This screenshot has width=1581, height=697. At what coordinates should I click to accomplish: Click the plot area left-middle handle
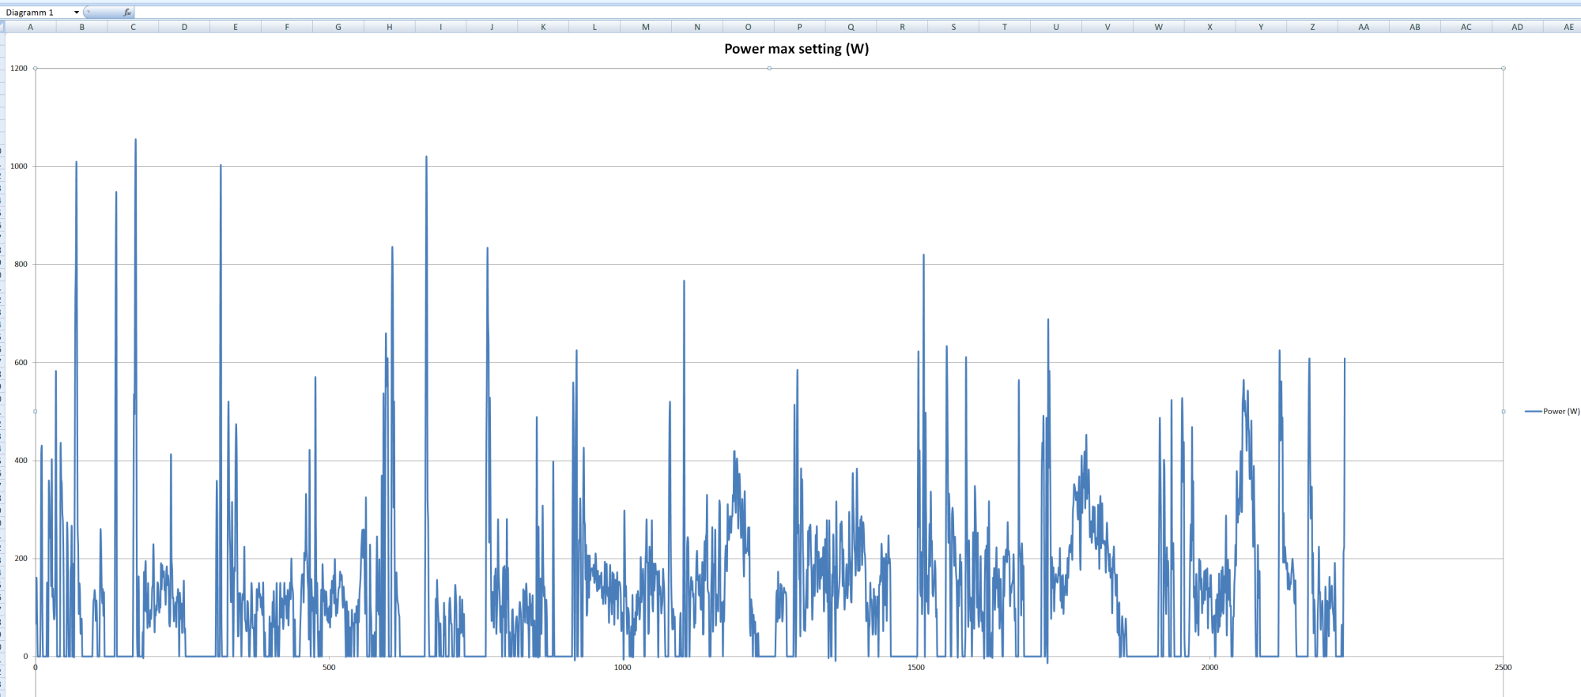[36, 412]
